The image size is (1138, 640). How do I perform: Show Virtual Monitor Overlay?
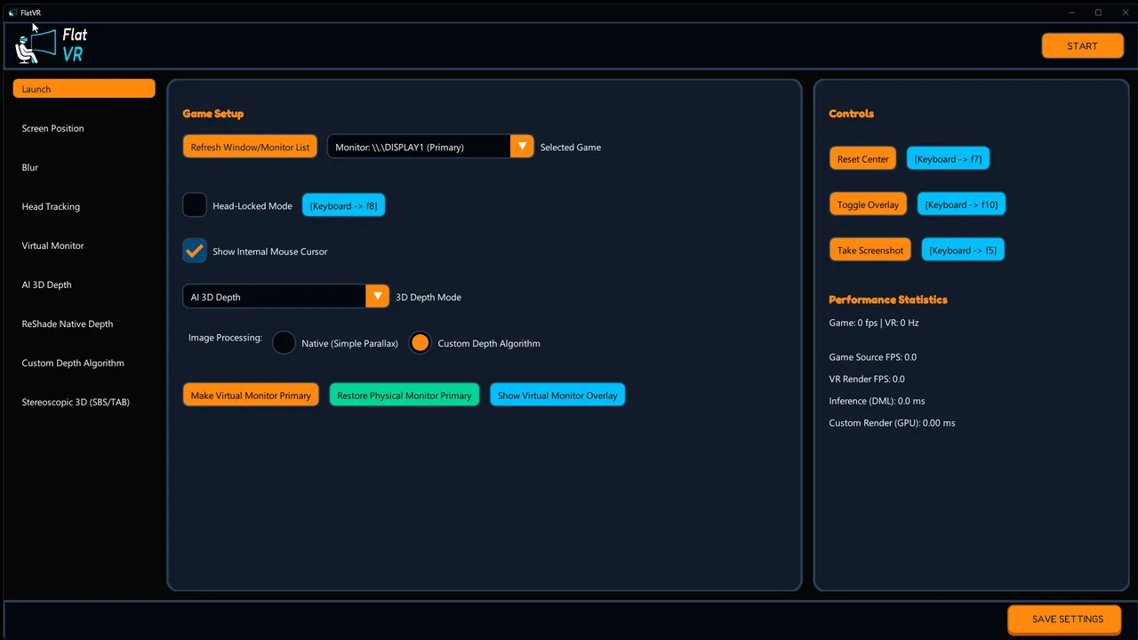[557, 395]
